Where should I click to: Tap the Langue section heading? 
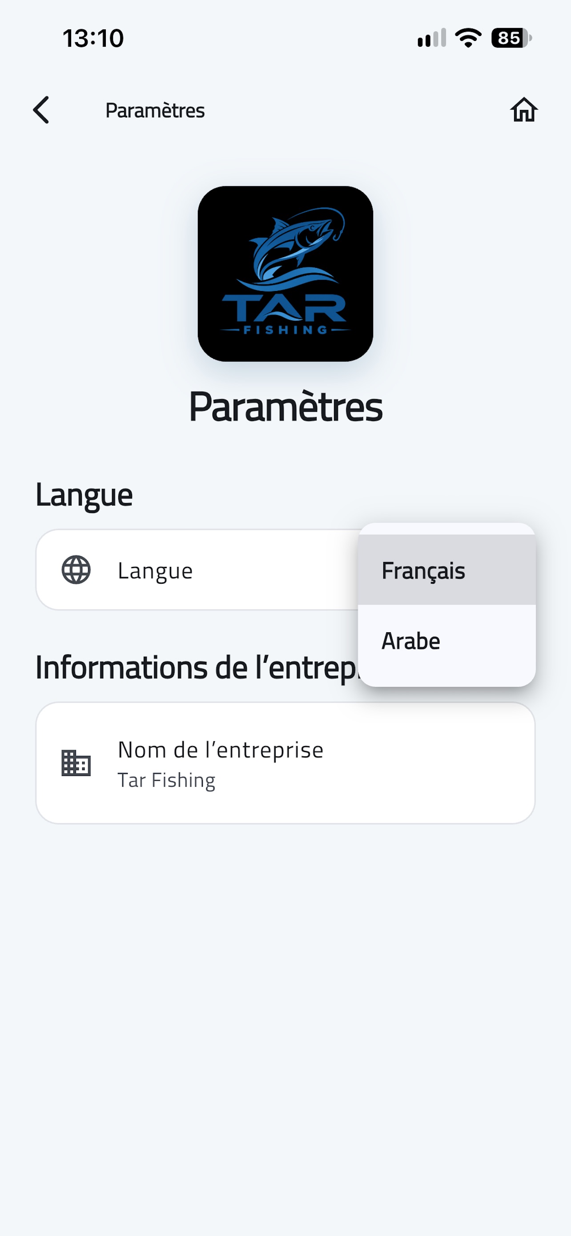coord(84,495)
